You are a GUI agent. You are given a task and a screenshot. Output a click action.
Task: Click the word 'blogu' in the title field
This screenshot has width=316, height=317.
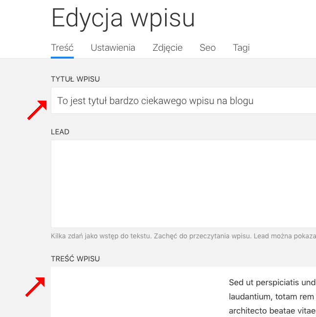pos(242,101)
